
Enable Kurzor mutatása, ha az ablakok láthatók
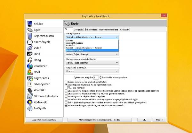point(66,82)
